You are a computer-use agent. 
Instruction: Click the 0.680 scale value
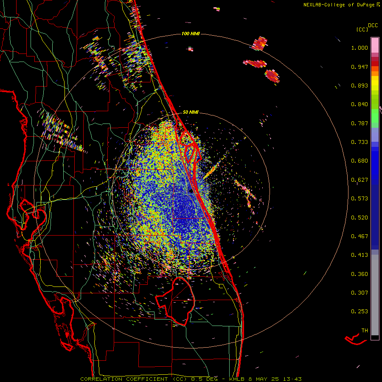tap(360, 161)
